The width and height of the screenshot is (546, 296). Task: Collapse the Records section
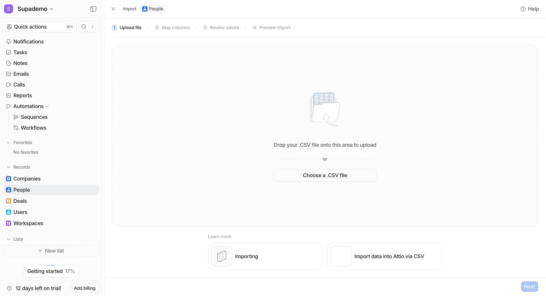click(9, 167)
